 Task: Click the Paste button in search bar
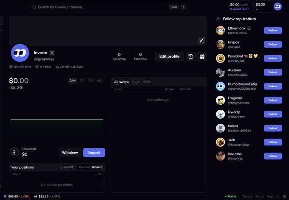(x=174, y=7)
